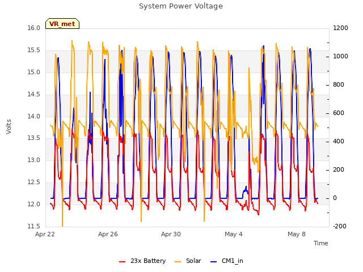The width and height of the screenshot is (363, 272).
Task: Click the 12.5 left axis value
Action: click(x=34, y=182)
